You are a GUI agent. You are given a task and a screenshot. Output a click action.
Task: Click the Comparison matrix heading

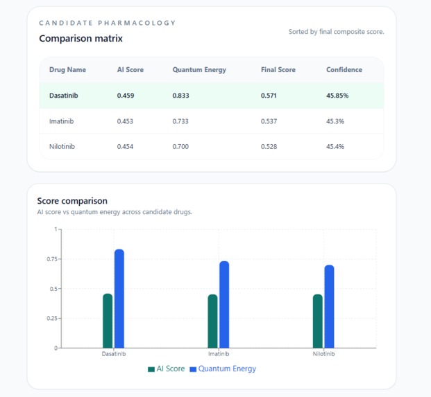point(81,38)
